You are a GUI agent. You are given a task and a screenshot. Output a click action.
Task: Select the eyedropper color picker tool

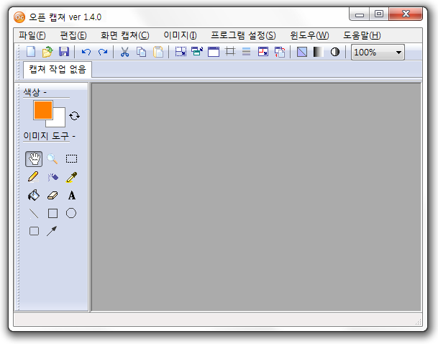tap(71, 177)
